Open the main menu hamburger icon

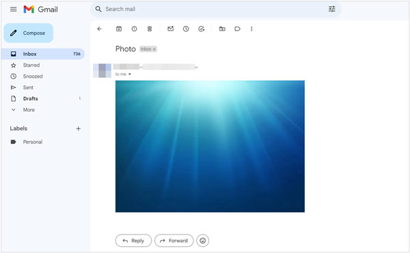pos(14,10)
